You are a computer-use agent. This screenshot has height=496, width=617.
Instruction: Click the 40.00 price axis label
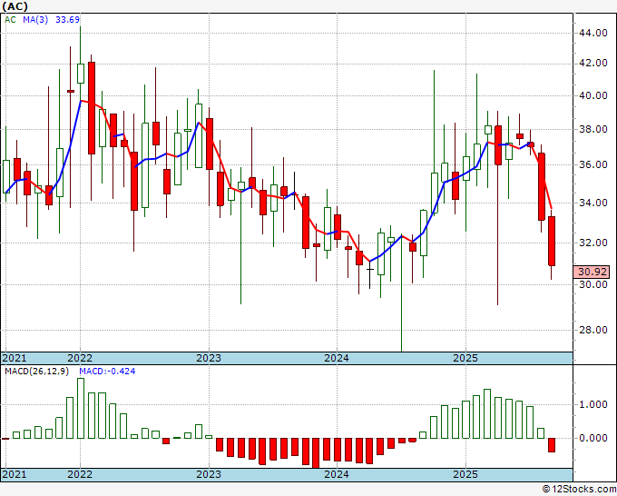[593, 95]
